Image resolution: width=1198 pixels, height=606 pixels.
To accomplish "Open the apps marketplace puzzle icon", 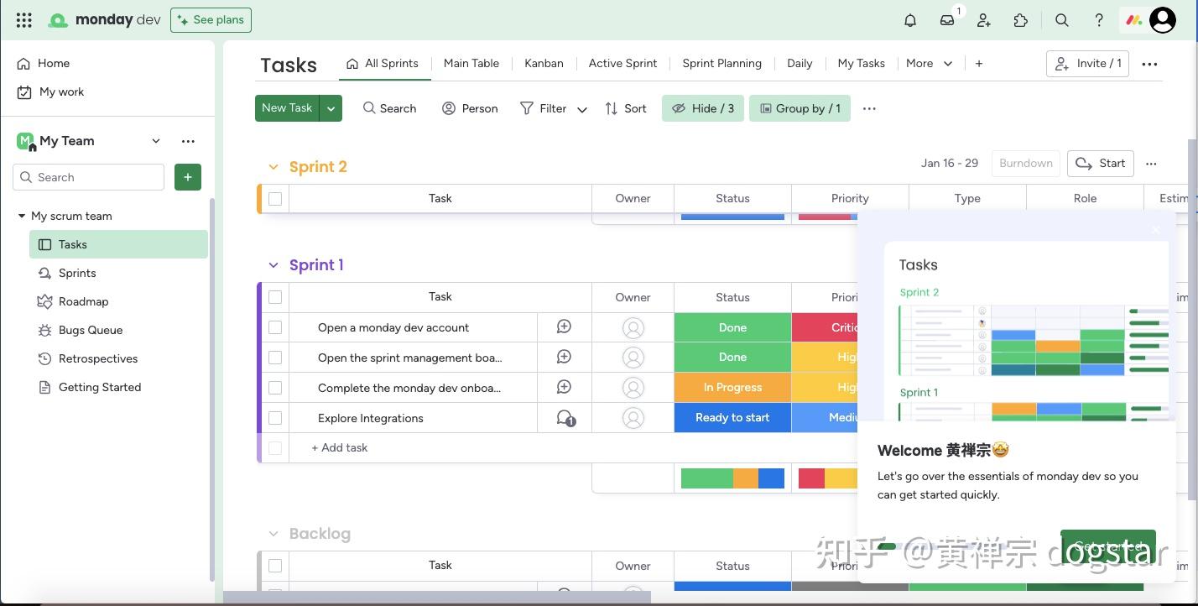I will pos(1021,20).
